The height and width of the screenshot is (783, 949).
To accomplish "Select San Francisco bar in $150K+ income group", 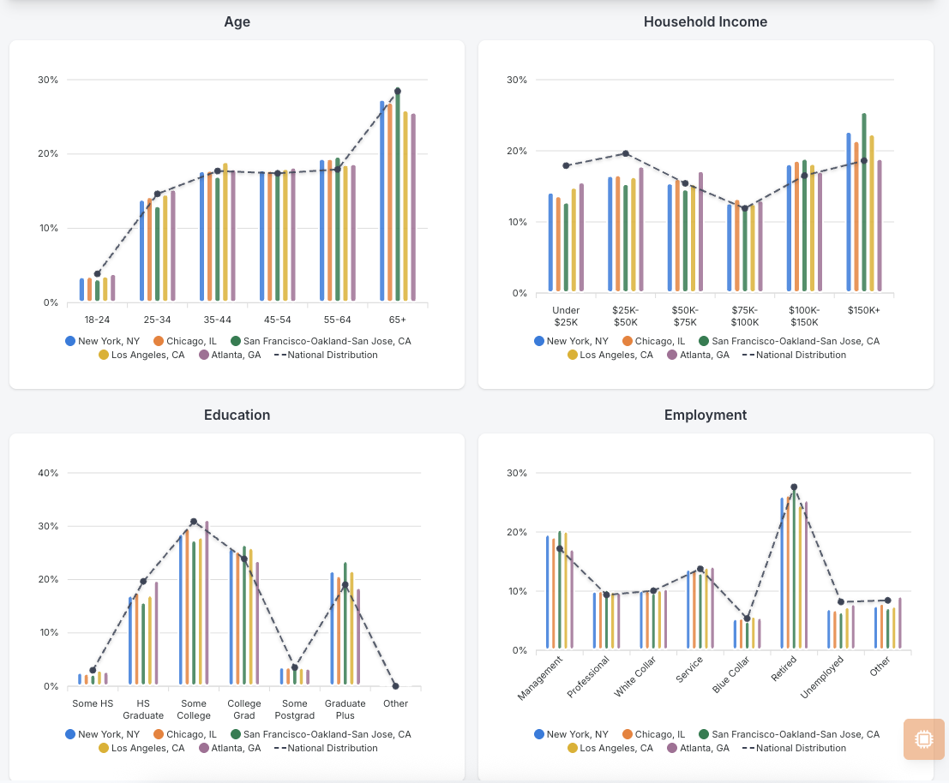I will [x=863, y=202].
